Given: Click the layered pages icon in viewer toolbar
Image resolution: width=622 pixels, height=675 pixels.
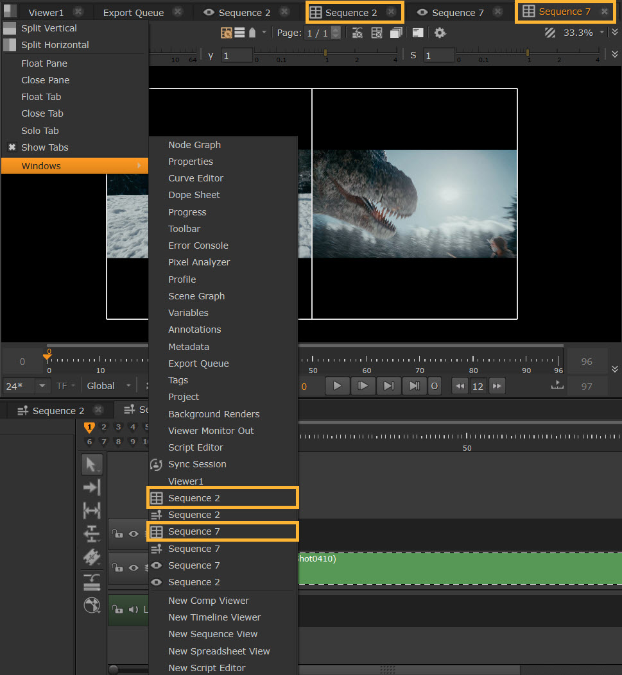Looking at the screenshot, I should click(x=395, y=33).
